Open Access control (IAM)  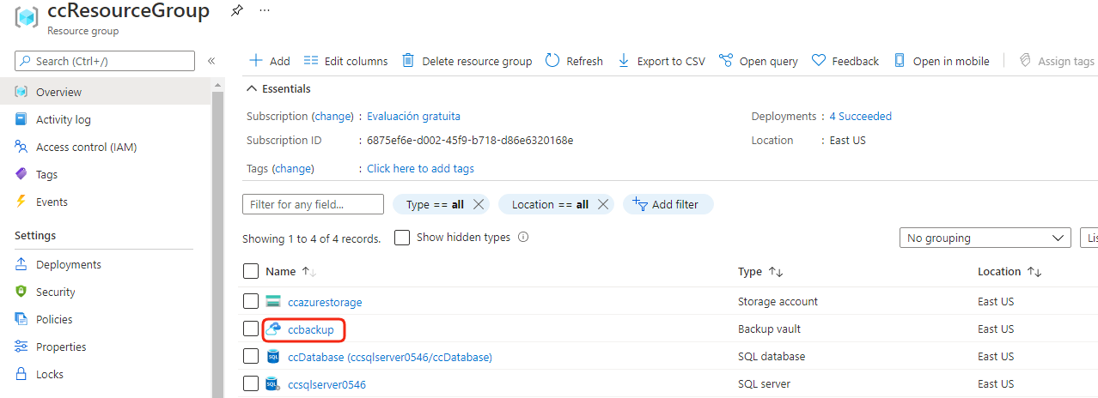click(x=86, y=147)
